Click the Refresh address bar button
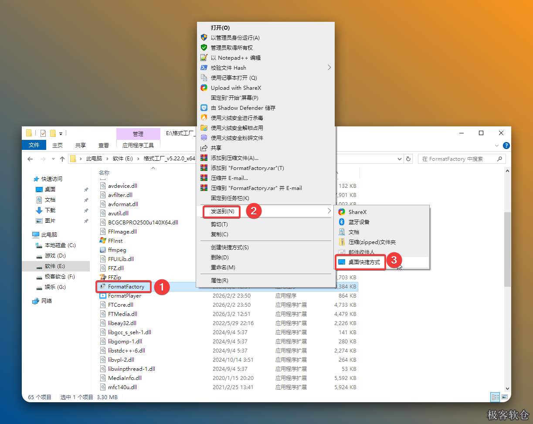This screenshot has height=424, width=533. (408, 159)
